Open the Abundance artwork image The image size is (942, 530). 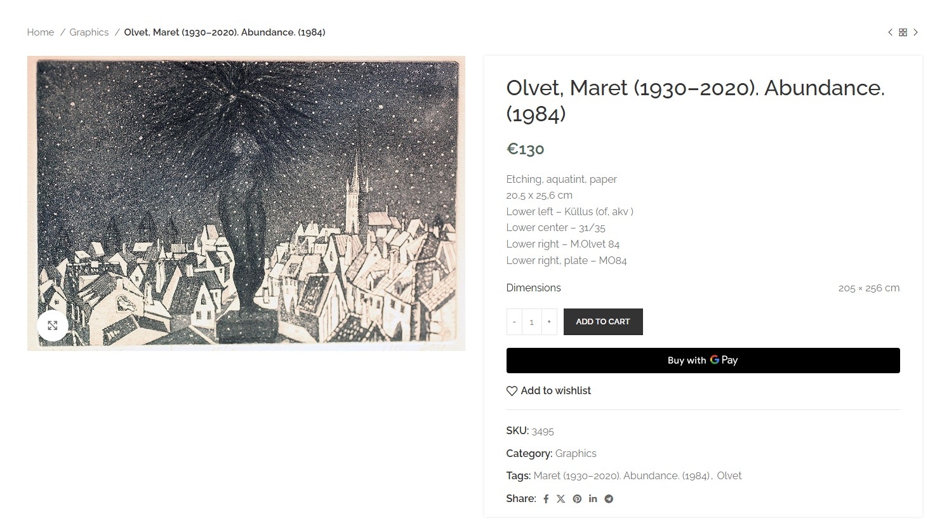246,203
